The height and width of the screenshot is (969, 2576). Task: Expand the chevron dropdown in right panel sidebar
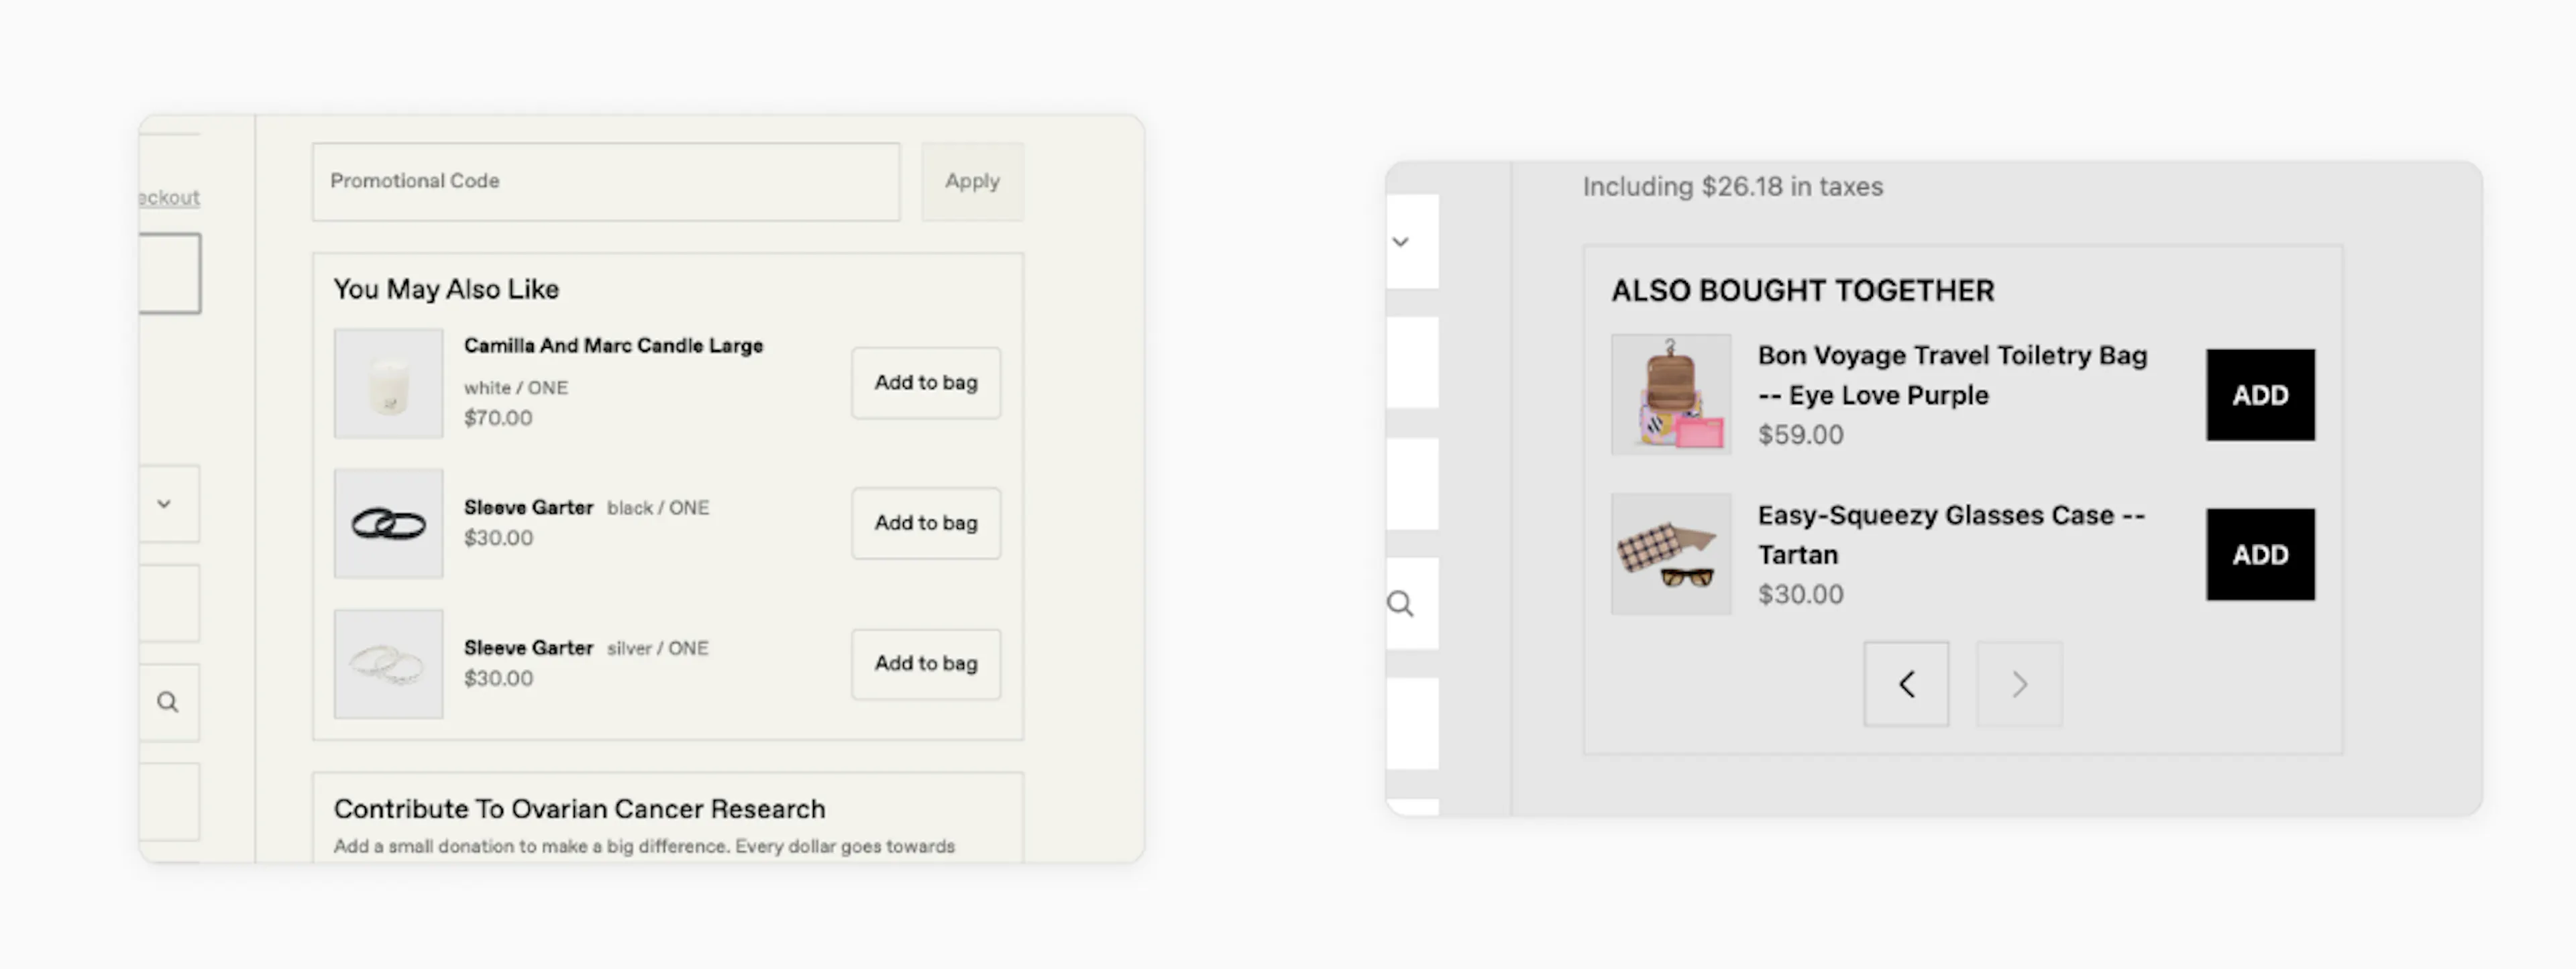[1401, 241]
